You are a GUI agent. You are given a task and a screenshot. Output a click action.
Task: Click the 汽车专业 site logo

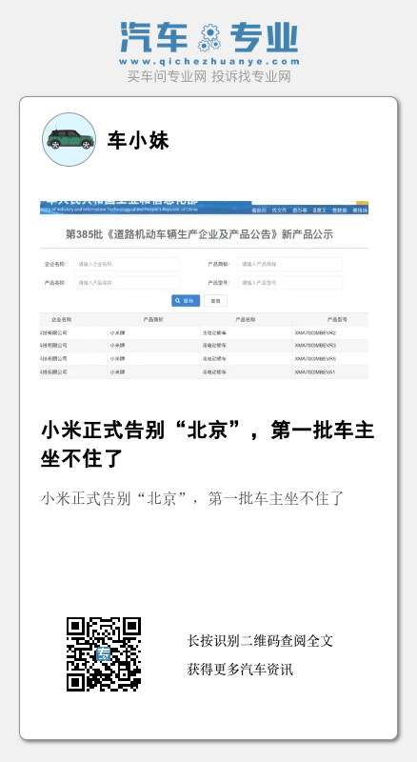click(x=209, y=37)
